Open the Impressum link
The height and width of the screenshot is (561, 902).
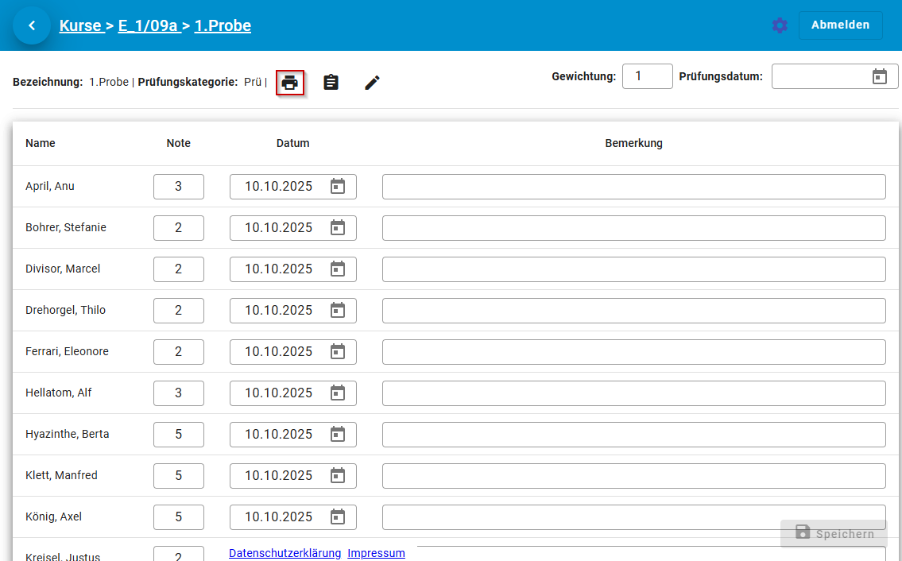tap(376, 553)
